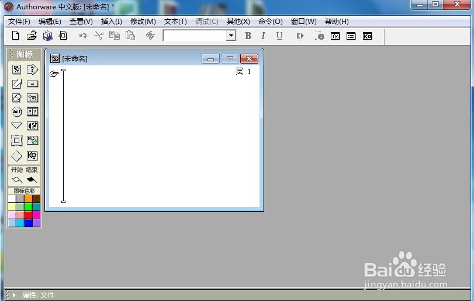This screenshot has height=301, width=474.
Task: Select the Erase icon in palette
Action: click(16, 98)
